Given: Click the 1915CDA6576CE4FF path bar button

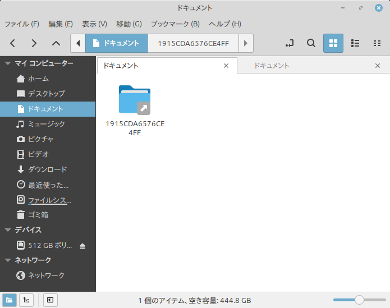Looking at the screenshot, I should [x=193, y=43].
